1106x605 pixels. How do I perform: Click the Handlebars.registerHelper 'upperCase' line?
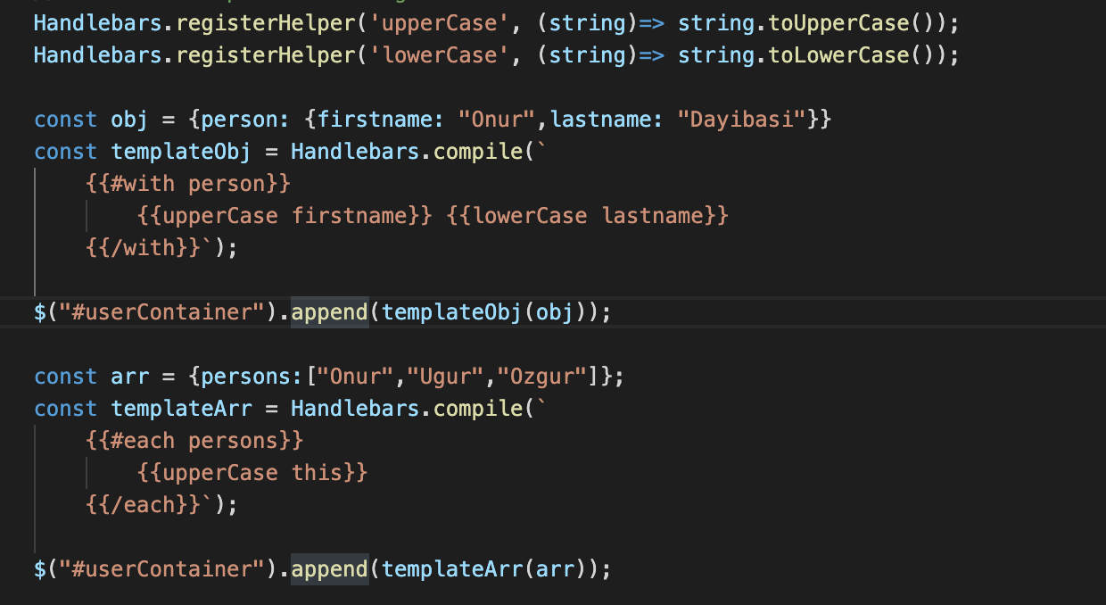pos(268,22)
